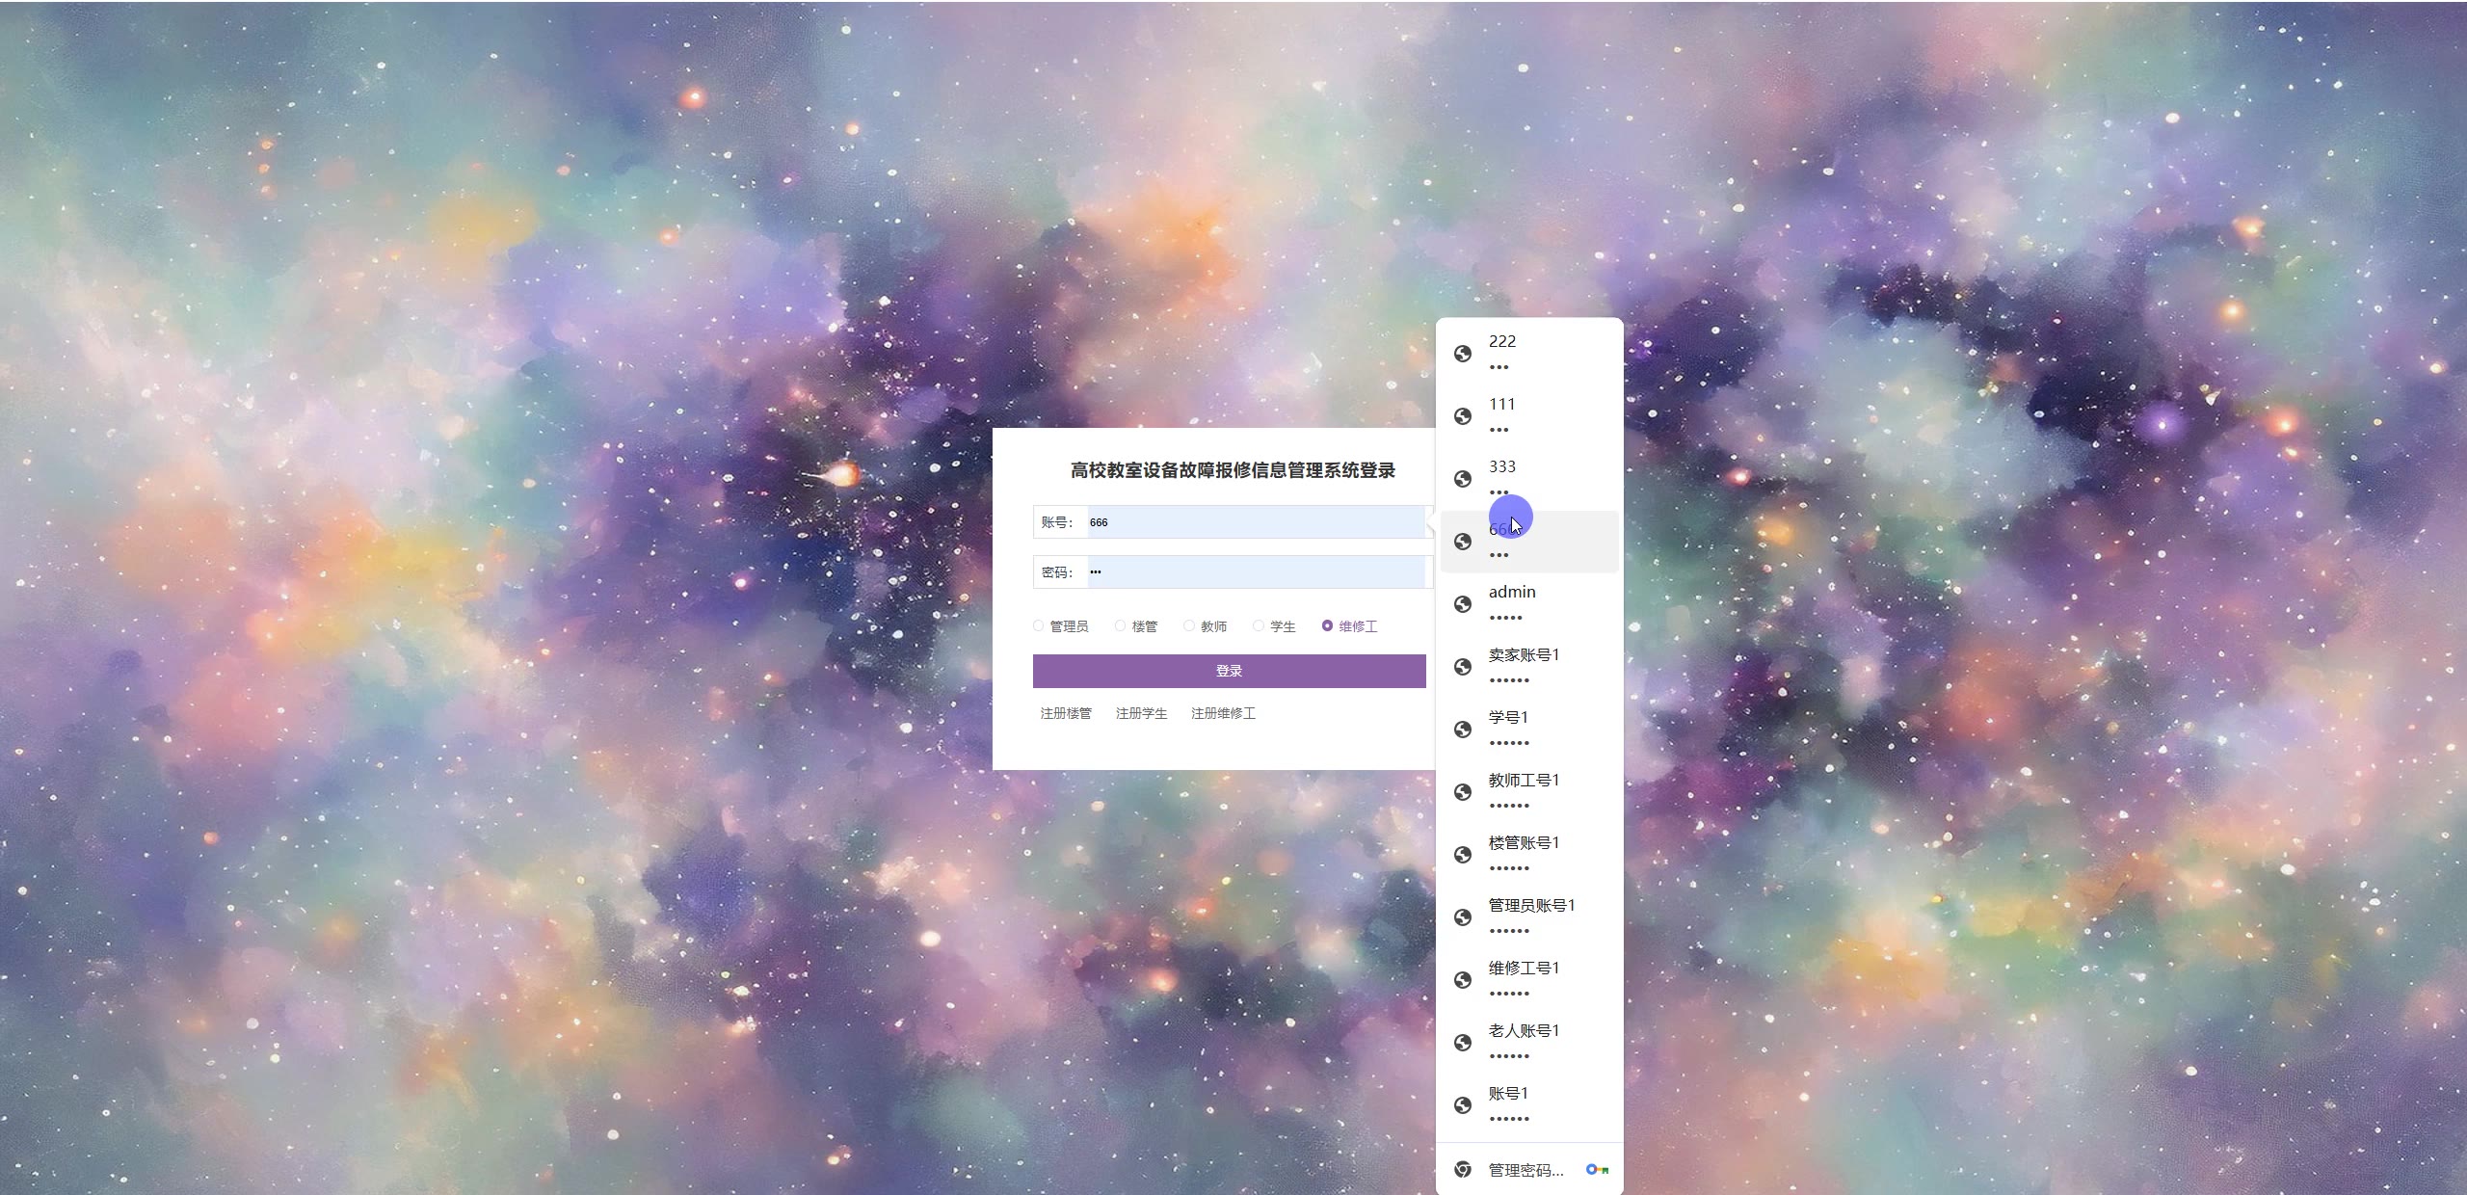Select the 教师 role radio button

coord(1189,625)
